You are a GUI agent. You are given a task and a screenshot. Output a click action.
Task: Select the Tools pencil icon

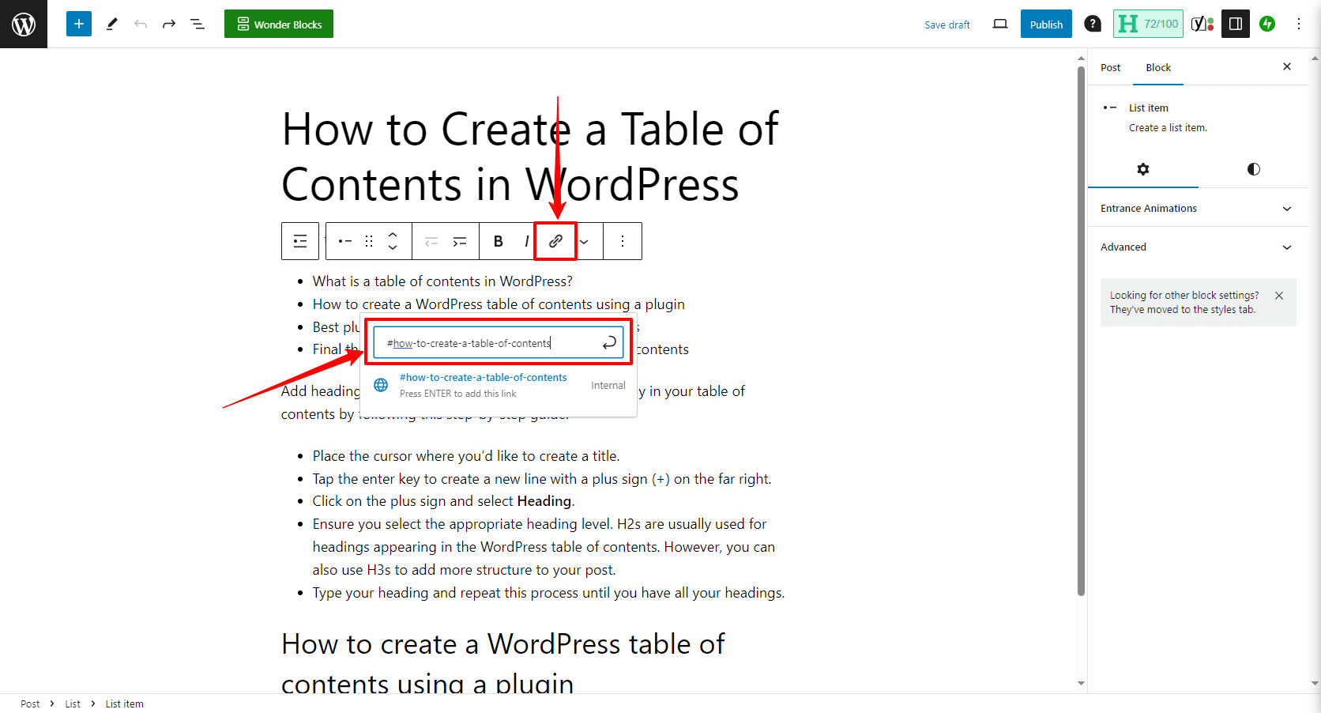click(x=111, y=24)
